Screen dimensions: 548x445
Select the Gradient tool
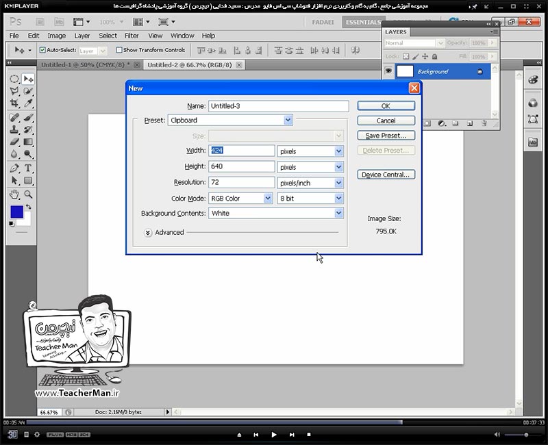(28, 142)
